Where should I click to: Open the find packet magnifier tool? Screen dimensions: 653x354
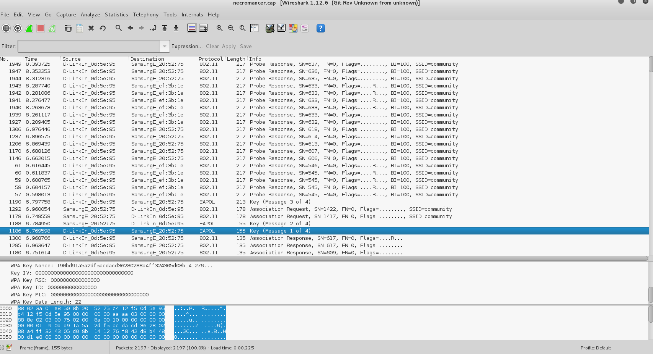coord(119,28)
